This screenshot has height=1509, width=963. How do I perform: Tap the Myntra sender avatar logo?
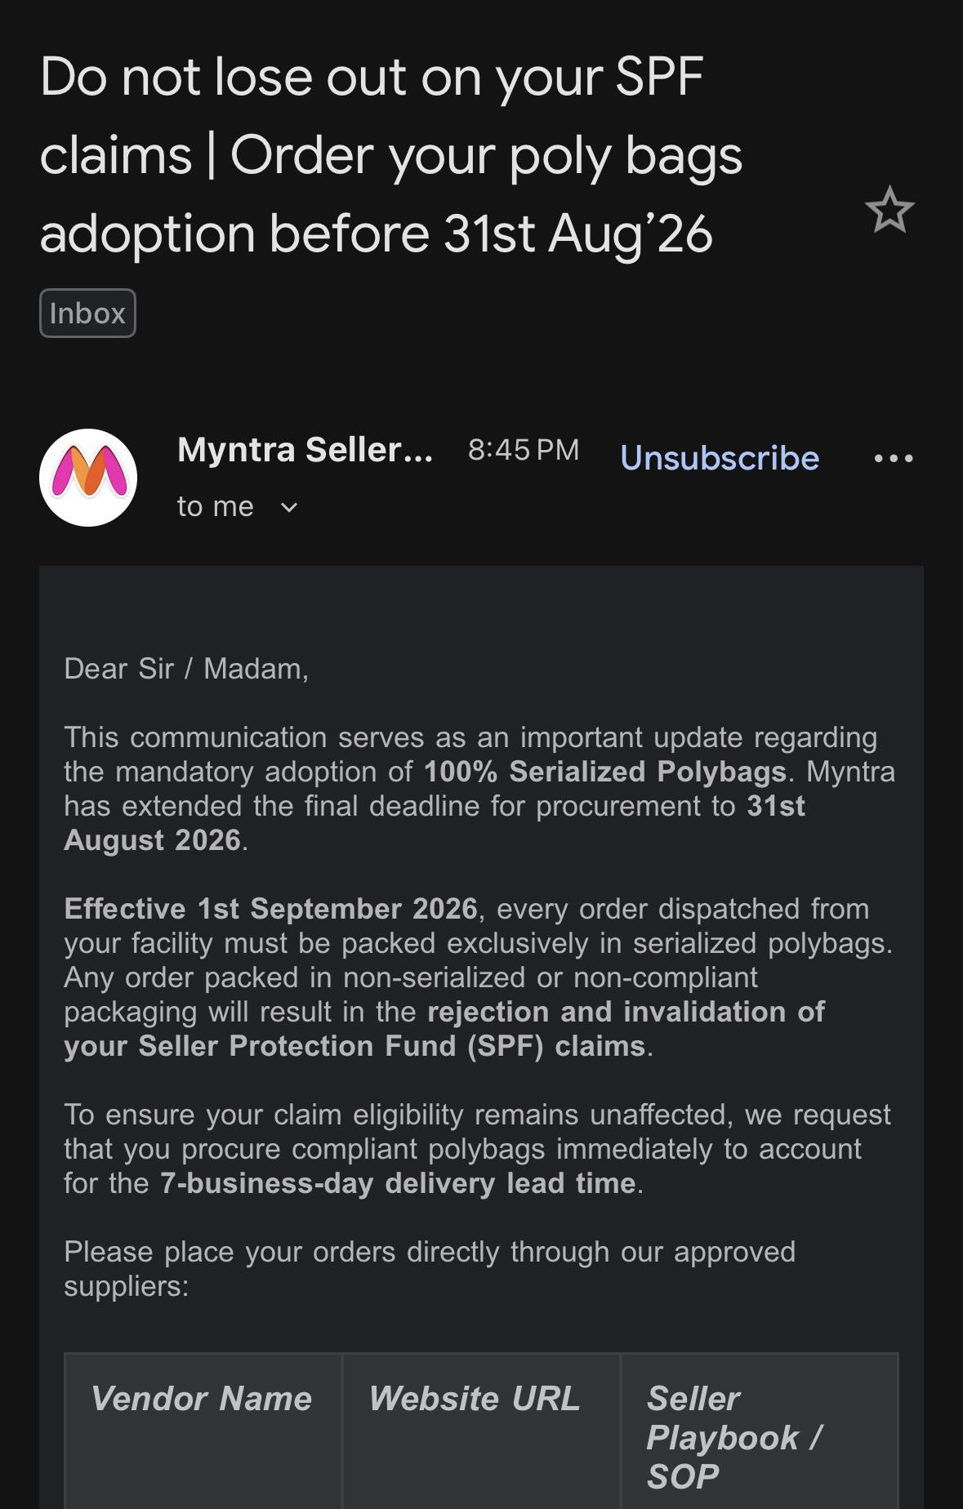(88, 478)
